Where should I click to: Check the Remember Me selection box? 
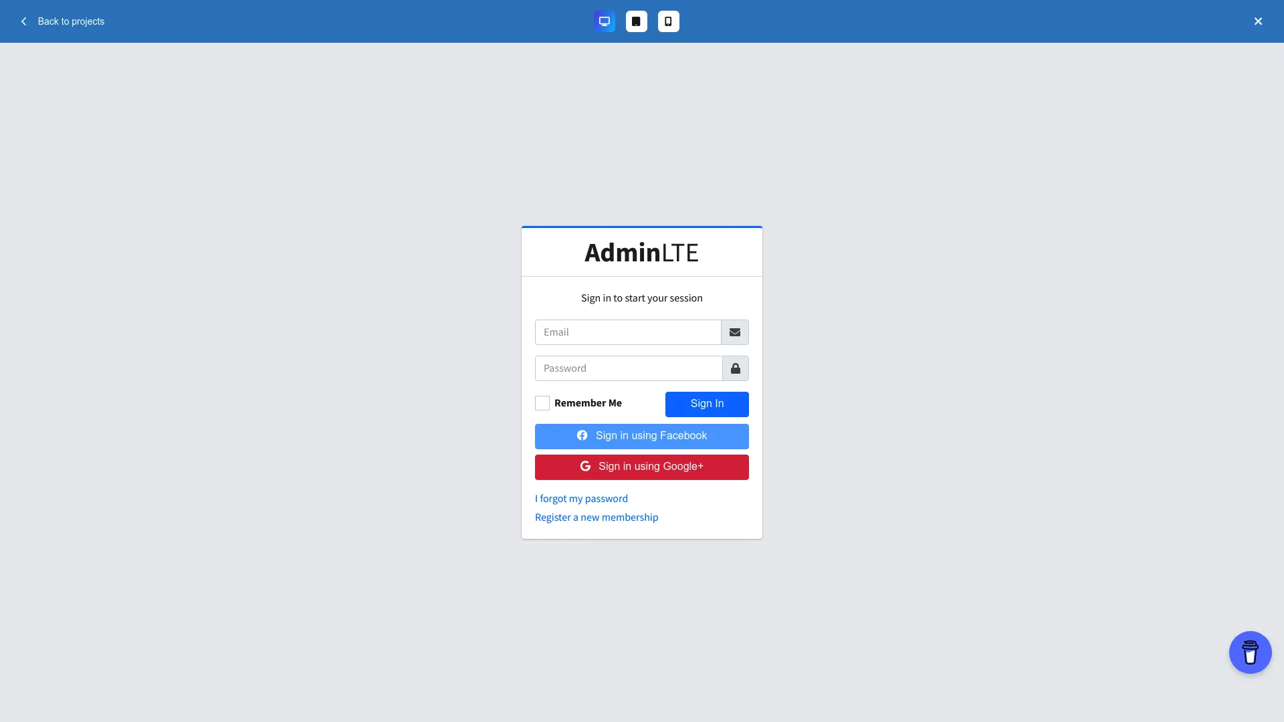(x=542, y=403)
